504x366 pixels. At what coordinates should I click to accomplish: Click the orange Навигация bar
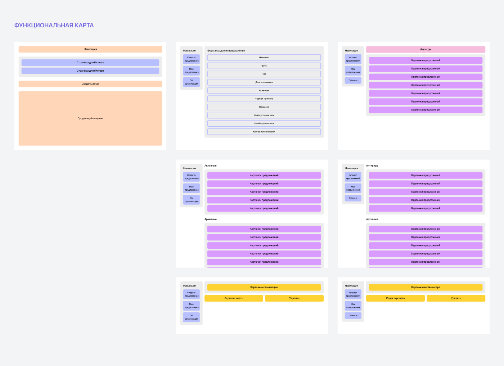click(x=90, y=49)
